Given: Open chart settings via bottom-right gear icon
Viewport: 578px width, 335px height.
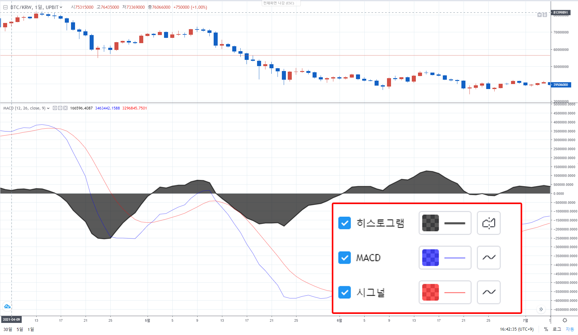Looking at the screenshot, I should coord(565,320).
